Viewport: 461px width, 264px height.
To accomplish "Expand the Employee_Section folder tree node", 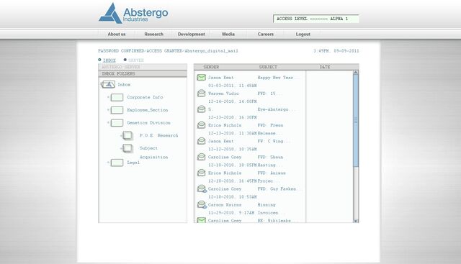I will point(108,110).
